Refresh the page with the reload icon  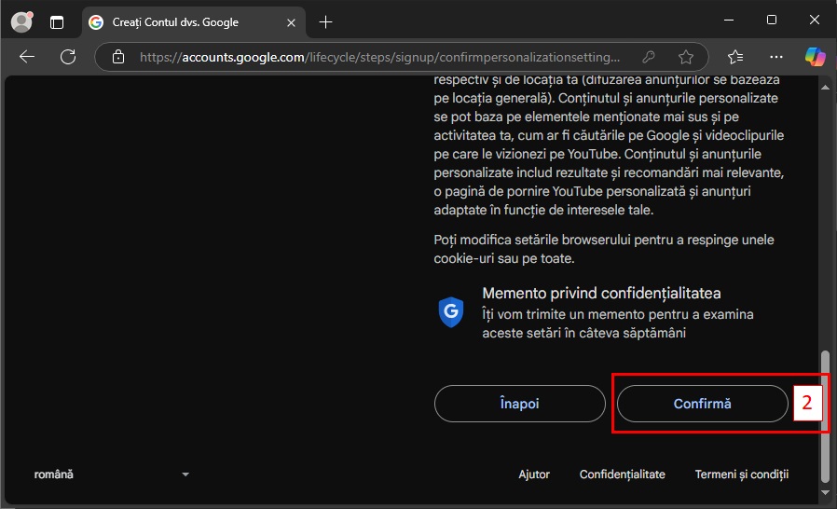point(68,57)
